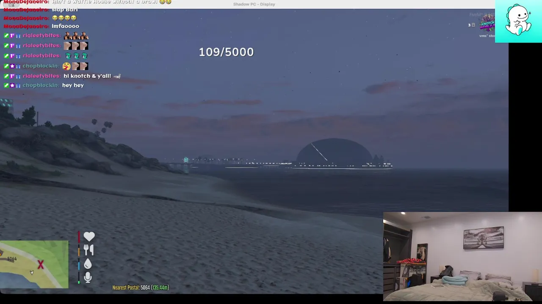Image resolution: width=542 pixels, height=304 pixels.
Task: Click the 'vms' store text under server logo
Action: click(487, 36)
